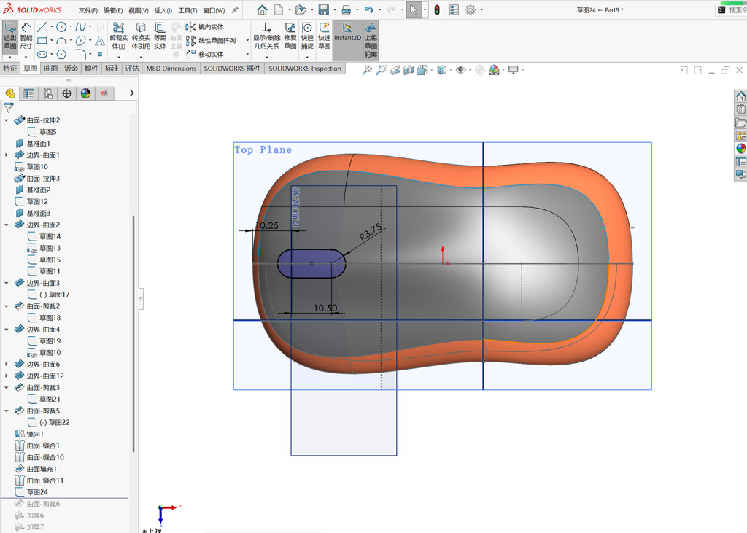Select the Straight Slot tool

click(x=42, y=54)
